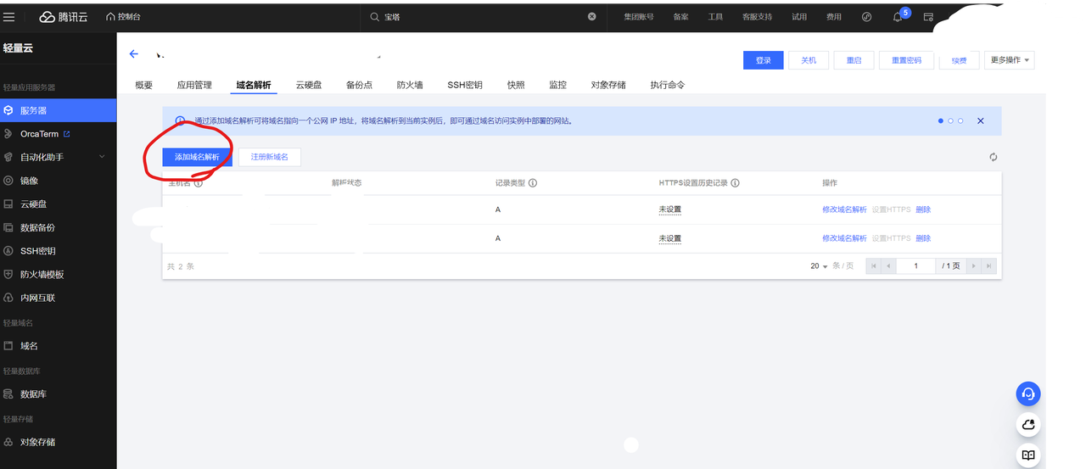Click the 注册新域名 button
This screenshot has height=469, width=1086.
point(270,157)
